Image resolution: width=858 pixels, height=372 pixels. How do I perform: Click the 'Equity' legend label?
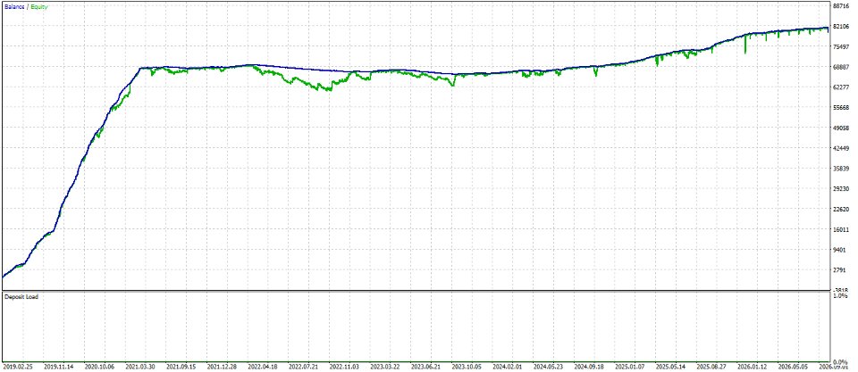(x=39, y=8)
